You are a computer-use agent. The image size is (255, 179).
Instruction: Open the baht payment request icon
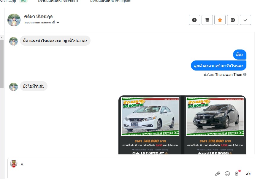[x=237, y=174]
